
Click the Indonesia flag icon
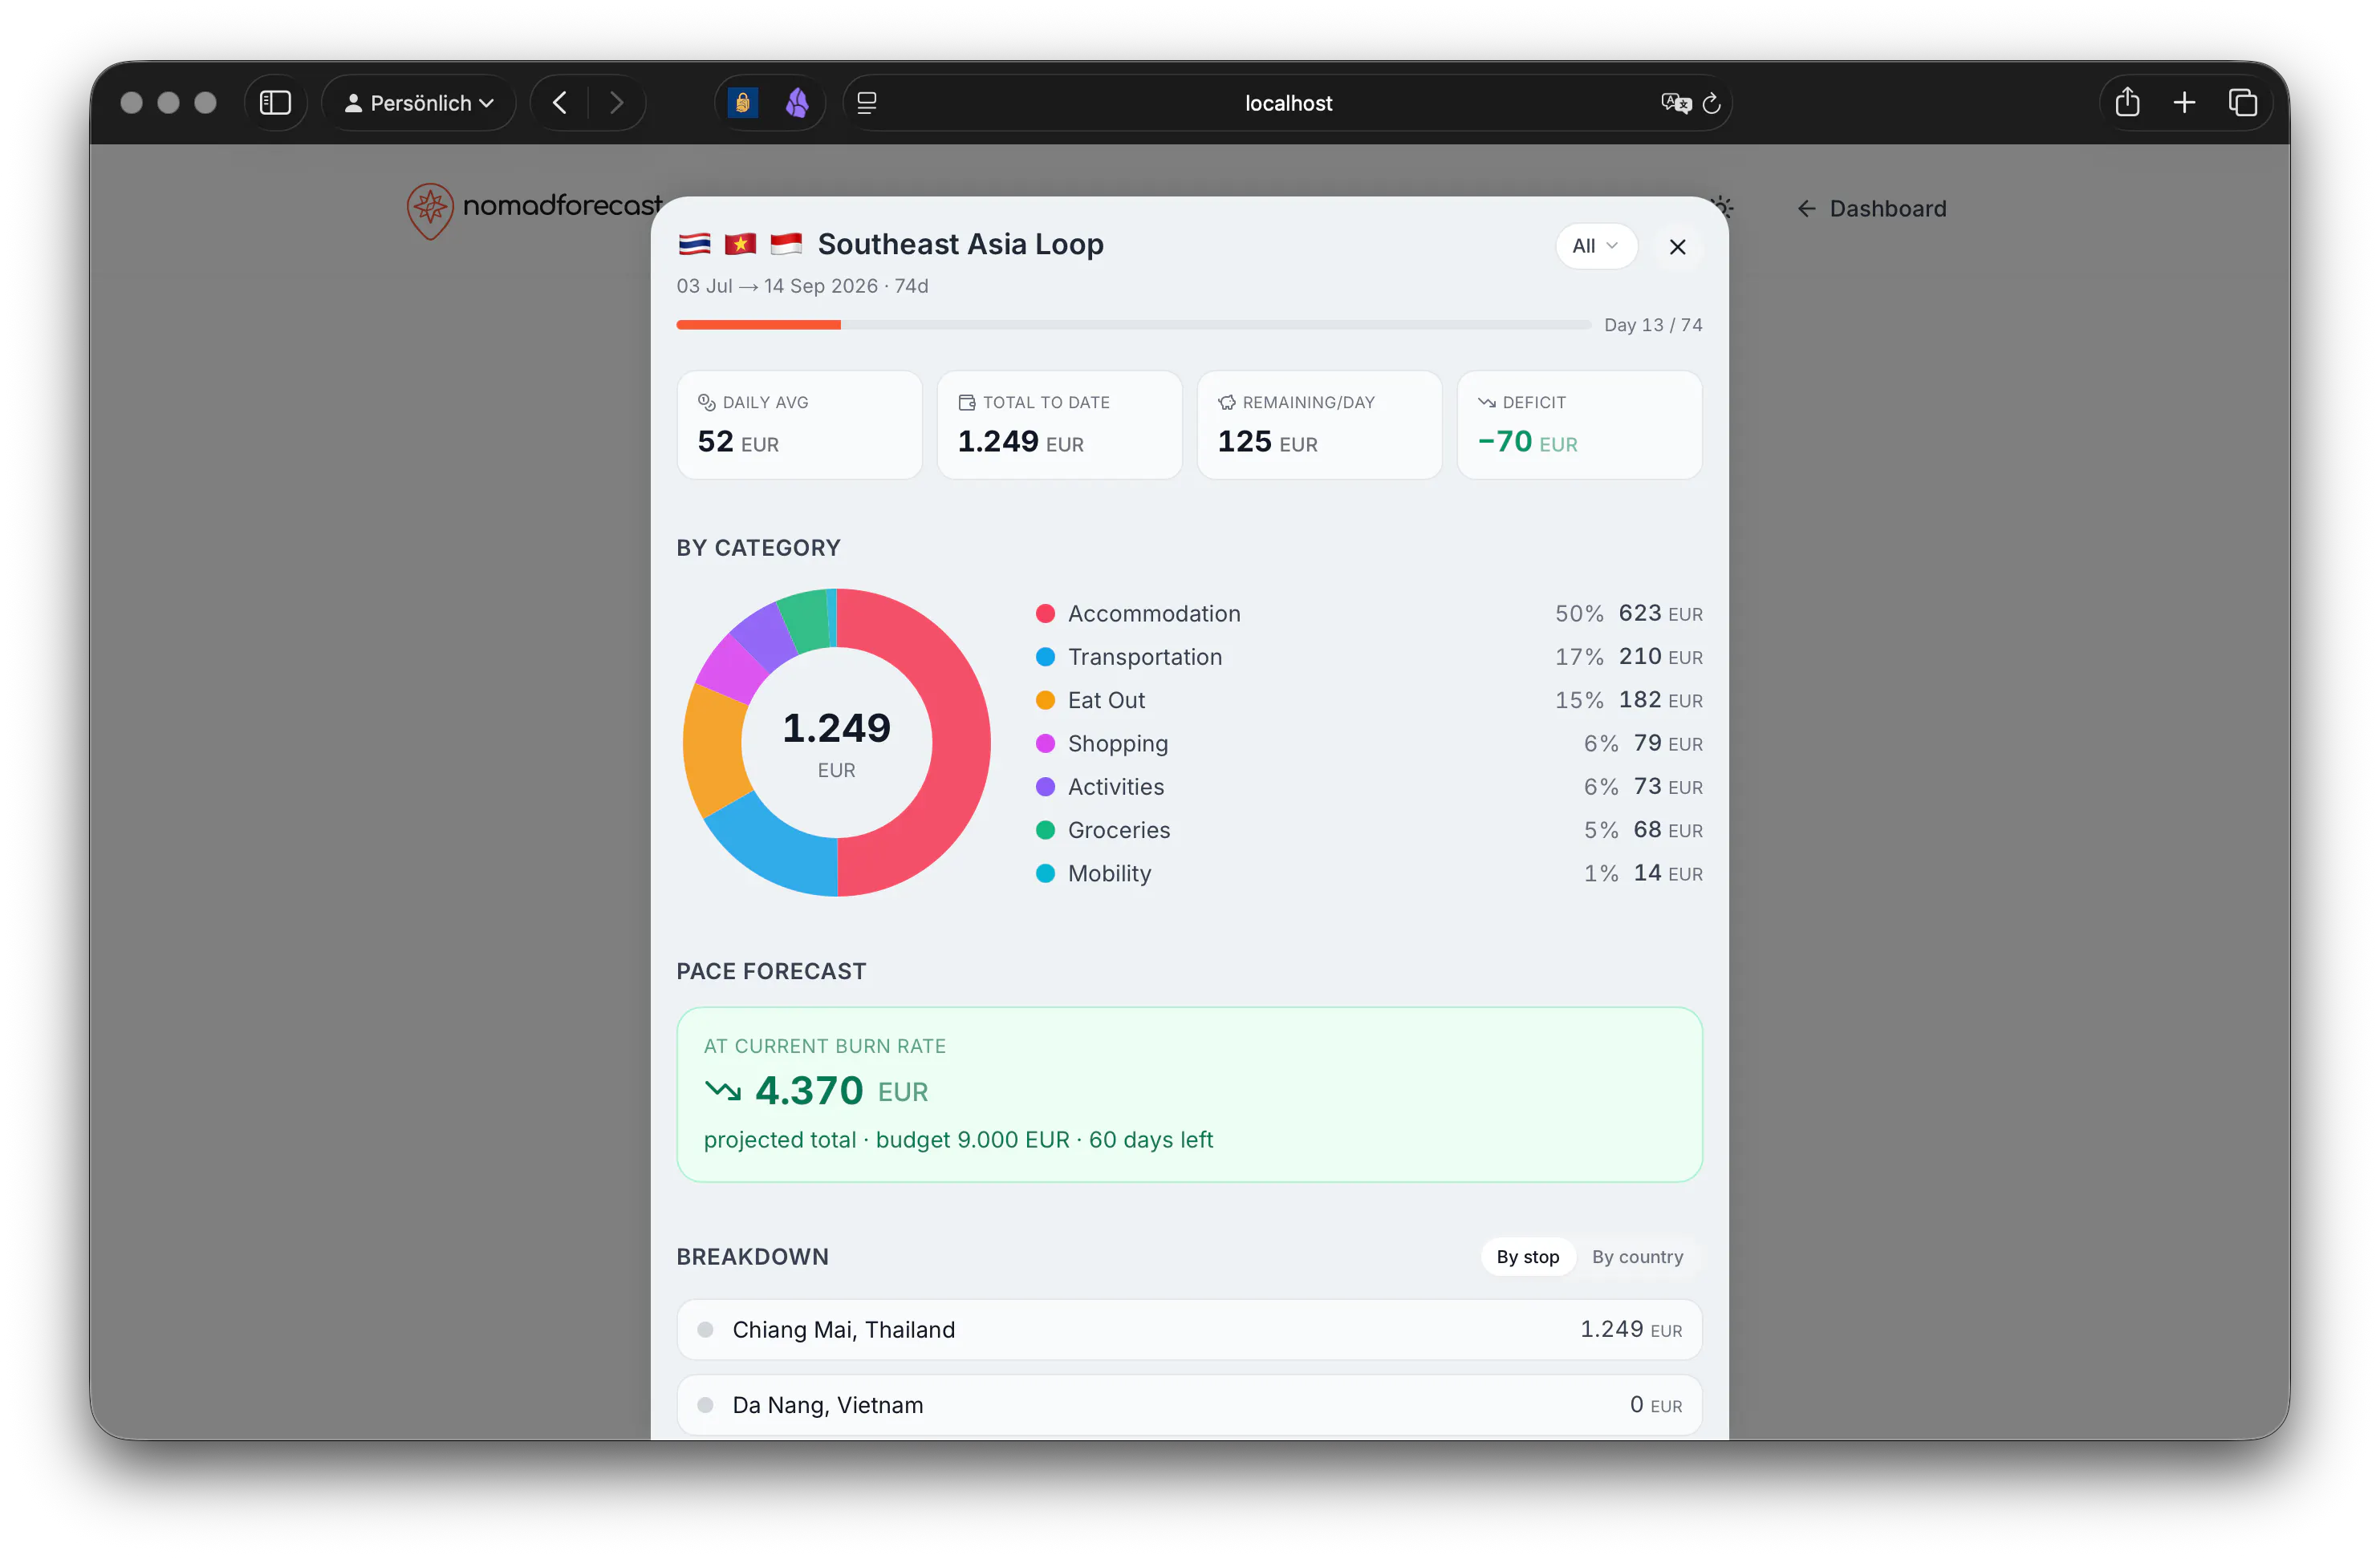pyautogui.click(x=786, y=244)
